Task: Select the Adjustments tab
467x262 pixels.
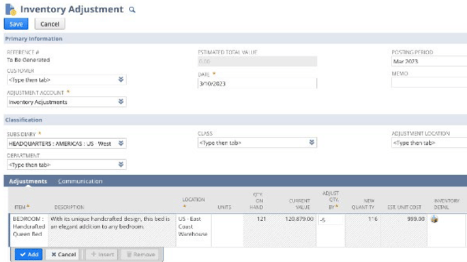Action: 28,181
